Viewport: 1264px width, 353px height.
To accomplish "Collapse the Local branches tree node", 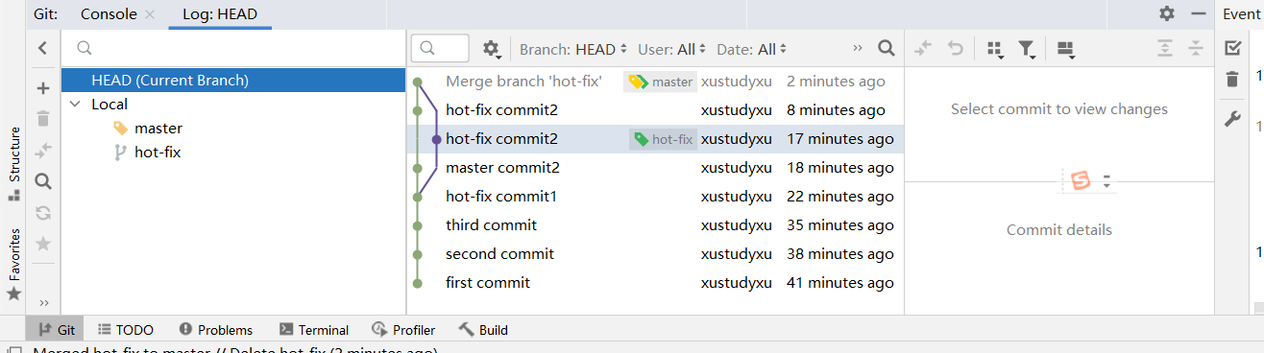I will point(76,105).
